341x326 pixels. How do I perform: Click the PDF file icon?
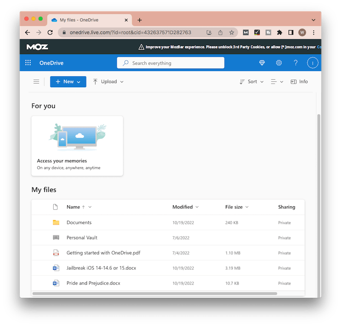(56, 253)
